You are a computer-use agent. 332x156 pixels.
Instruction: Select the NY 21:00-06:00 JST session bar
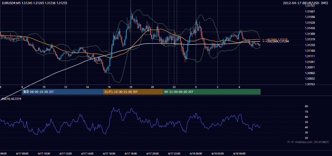pyautogui.click(x=212, y=92)
